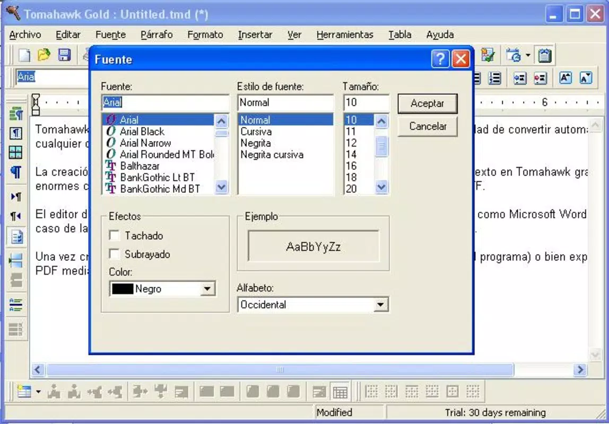
Task: Click the Aceptar button
Action: (x=427, y=103)
